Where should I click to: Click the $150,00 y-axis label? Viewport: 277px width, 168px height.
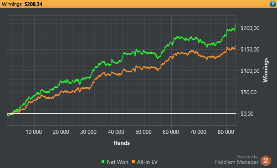[250, 50]
